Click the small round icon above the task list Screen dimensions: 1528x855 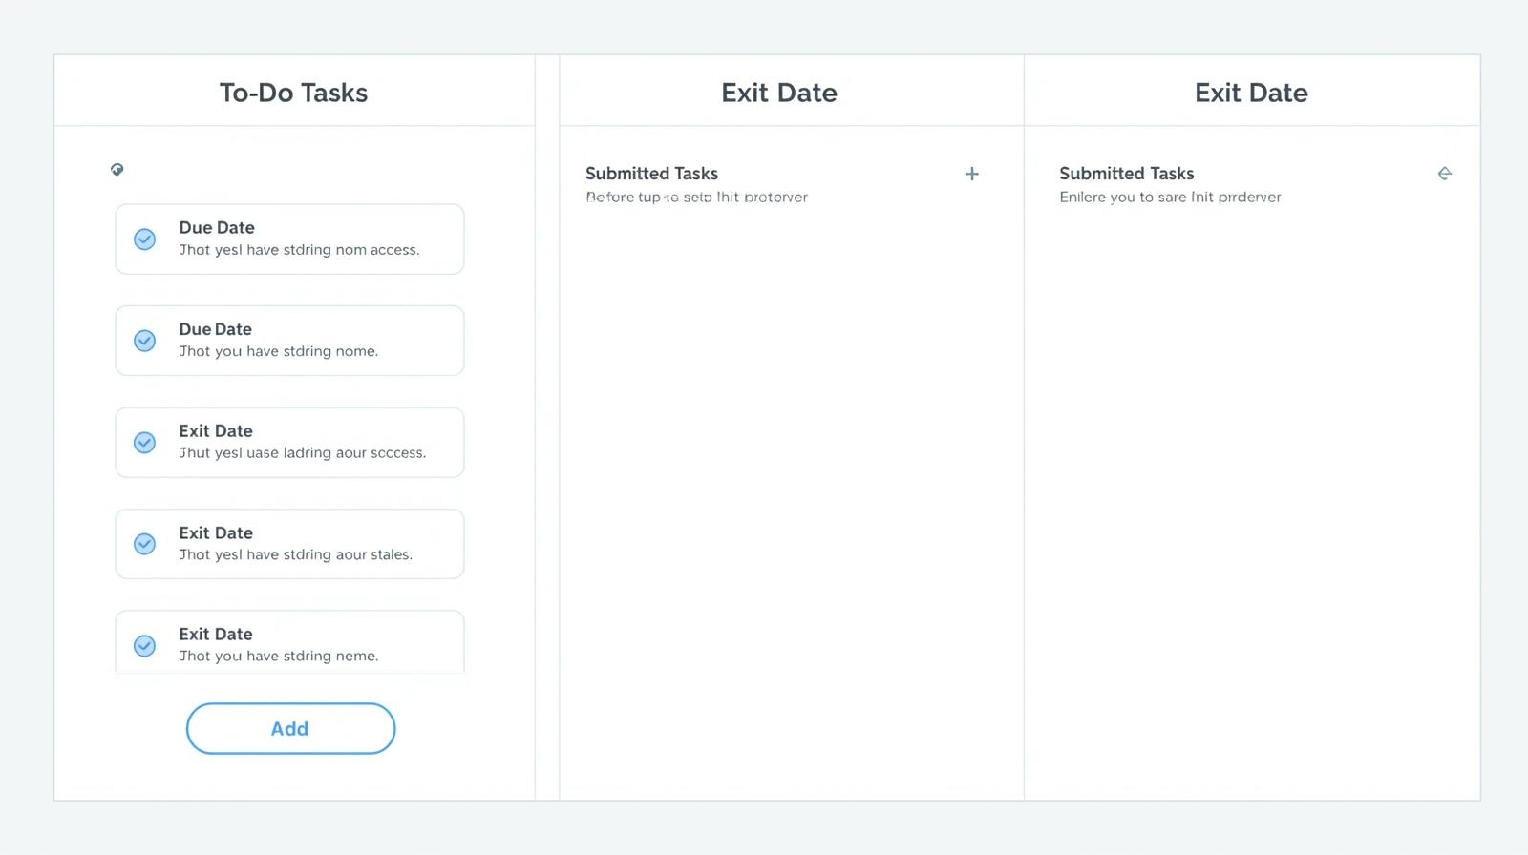point(117,170)
